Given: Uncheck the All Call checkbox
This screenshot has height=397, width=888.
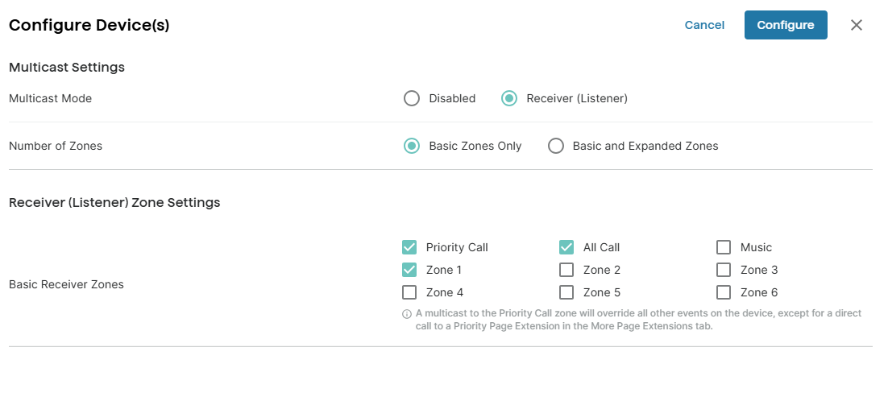Looking at the screenshot, I should 566,247.
